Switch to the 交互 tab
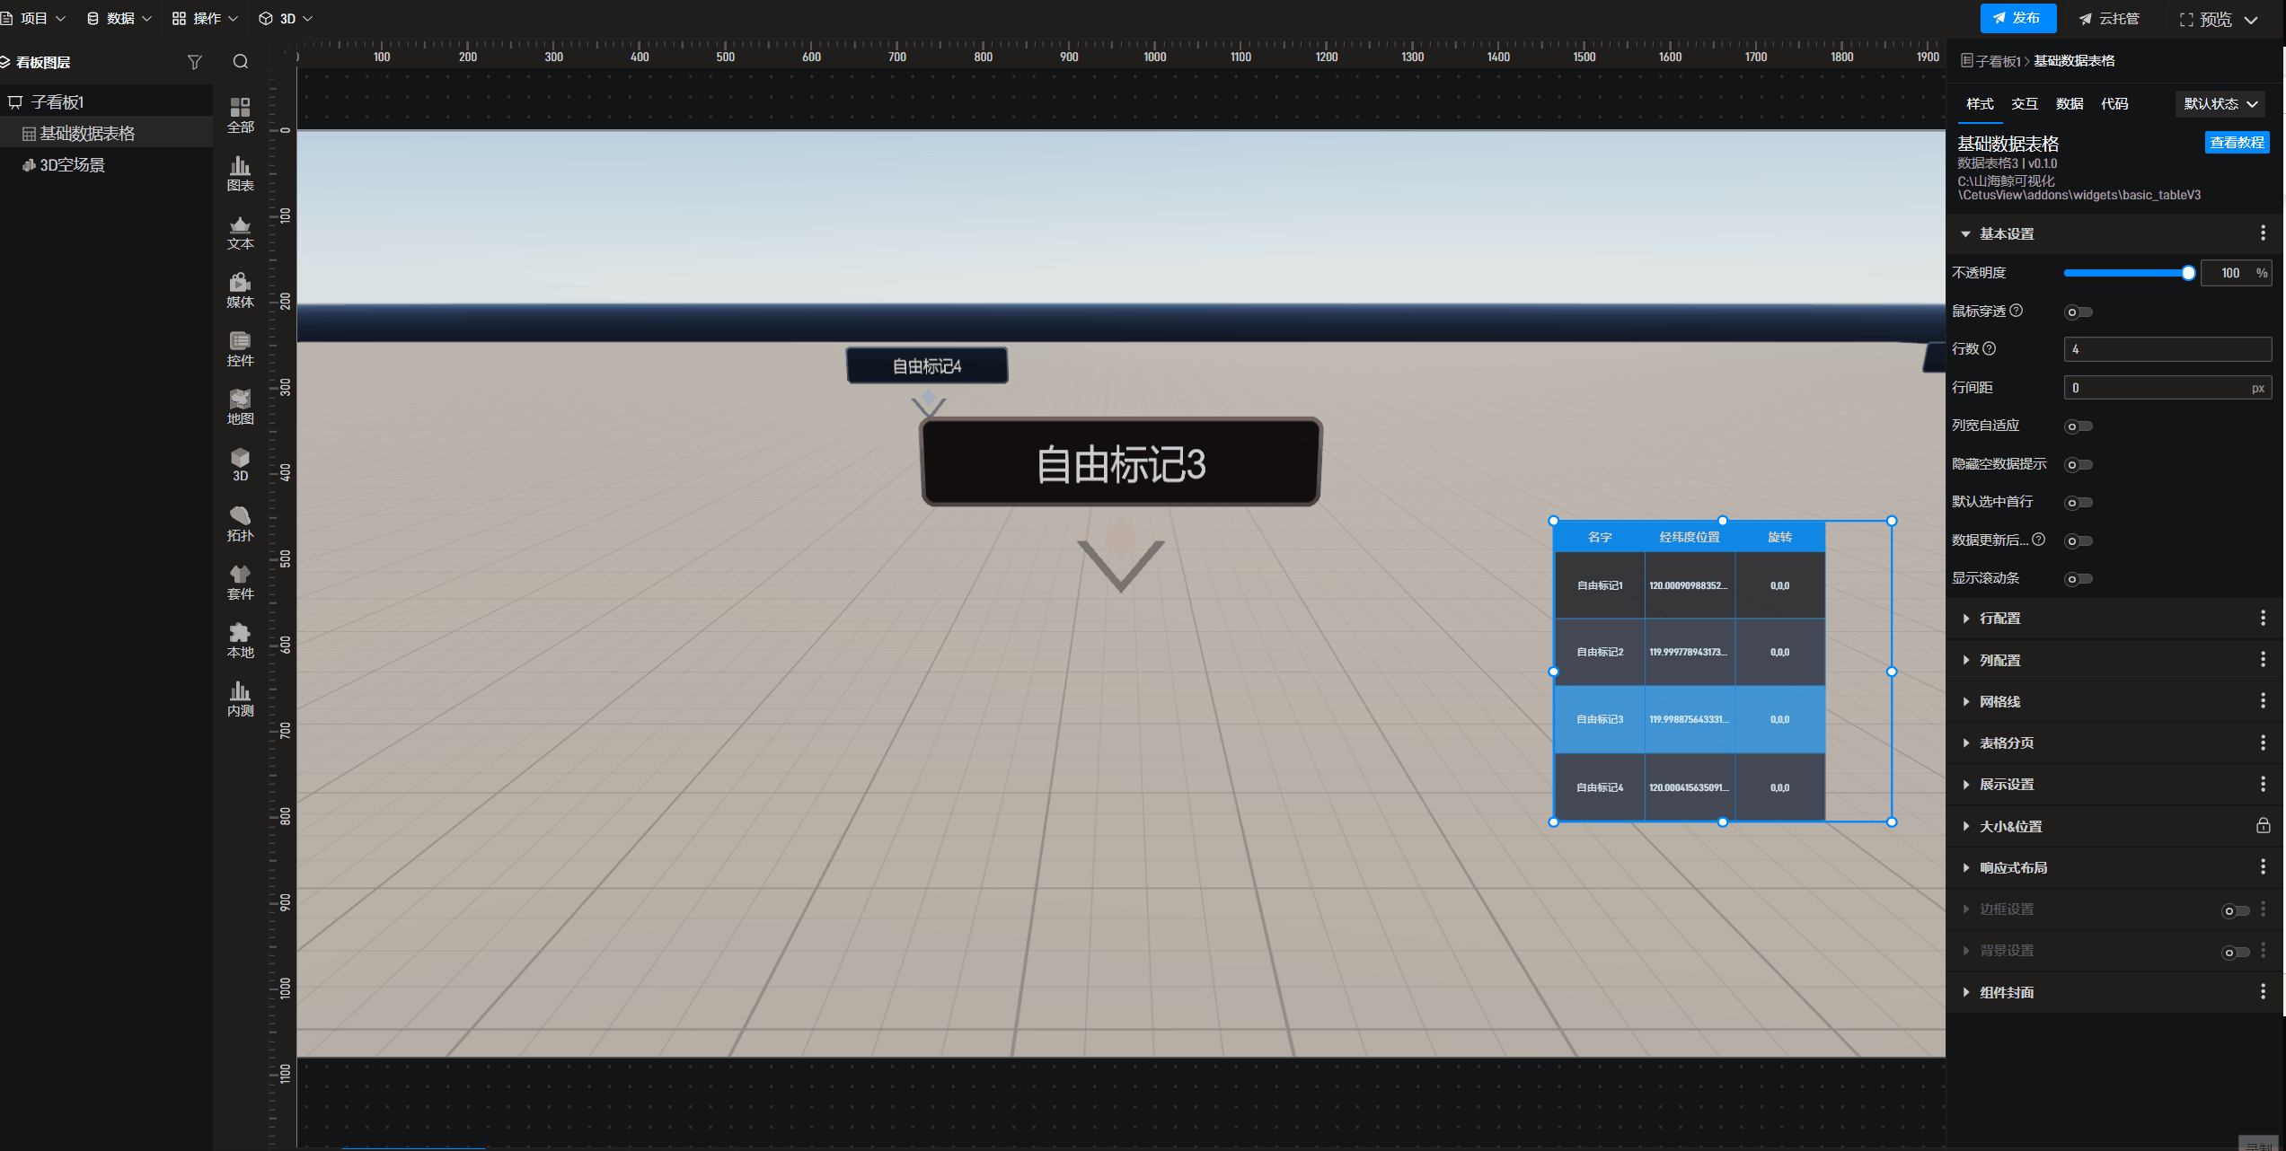2286x1151 pixels. click(x=2024, y=104)
